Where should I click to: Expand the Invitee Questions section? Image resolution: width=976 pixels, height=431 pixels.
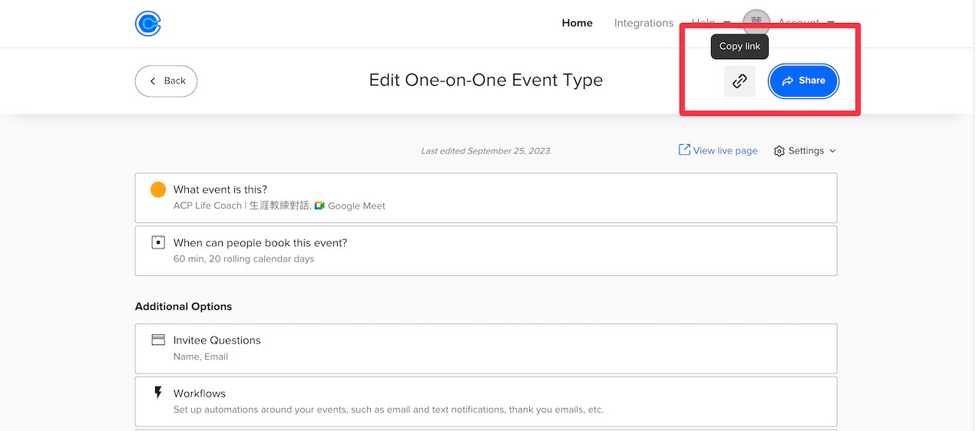[486, 348]
